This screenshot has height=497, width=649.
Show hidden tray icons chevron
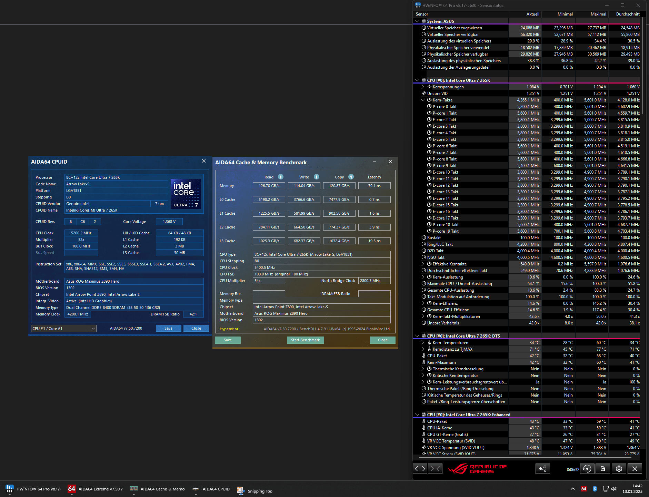click(573, 489)
